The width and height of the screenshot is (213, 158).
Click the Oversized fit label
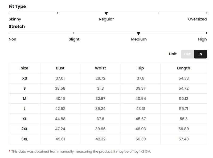197,19
